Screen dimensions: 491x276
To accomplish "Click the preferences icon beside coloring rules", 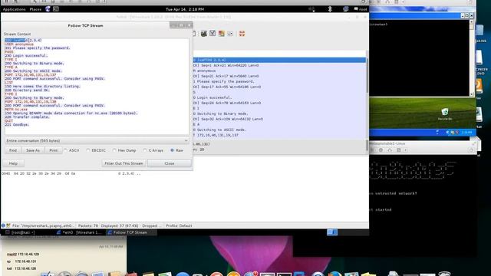I will point(230,34).
